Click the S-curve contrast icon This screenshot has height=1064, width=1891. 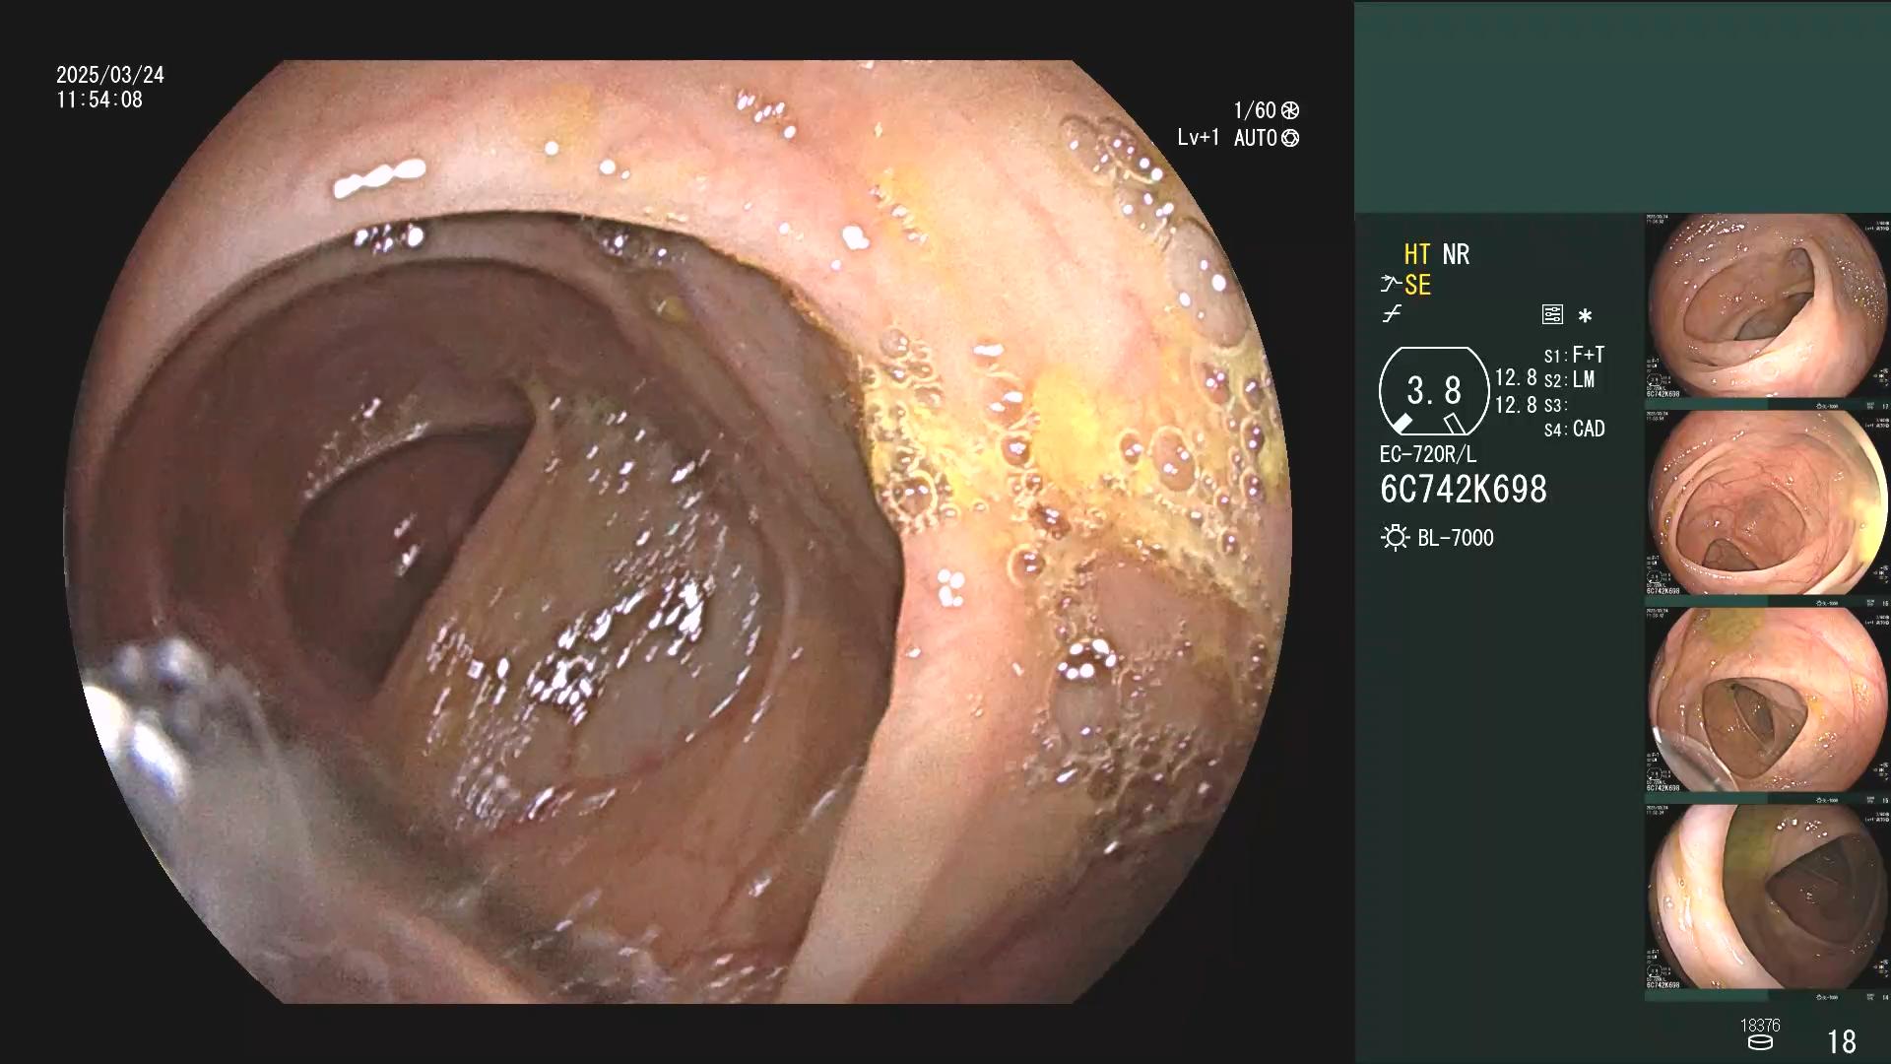click(x=1392, y=314)
